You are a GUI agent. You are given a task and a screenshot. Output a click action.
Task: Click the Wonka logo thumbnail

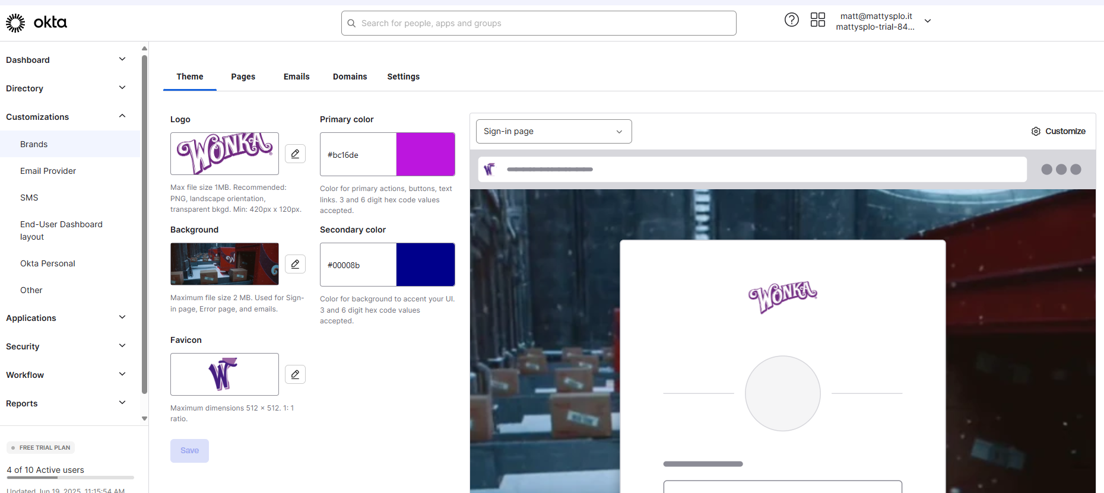click(224, 154)
